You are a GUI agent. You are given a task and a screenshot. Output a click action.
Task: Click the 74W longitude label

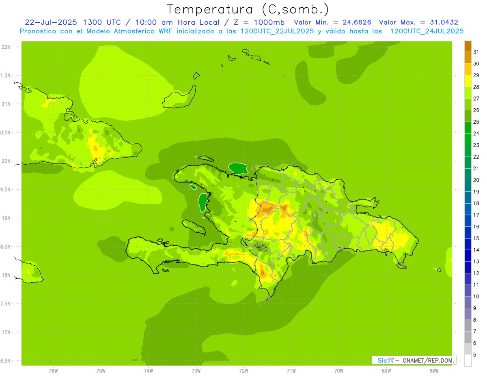click(148, 371)
